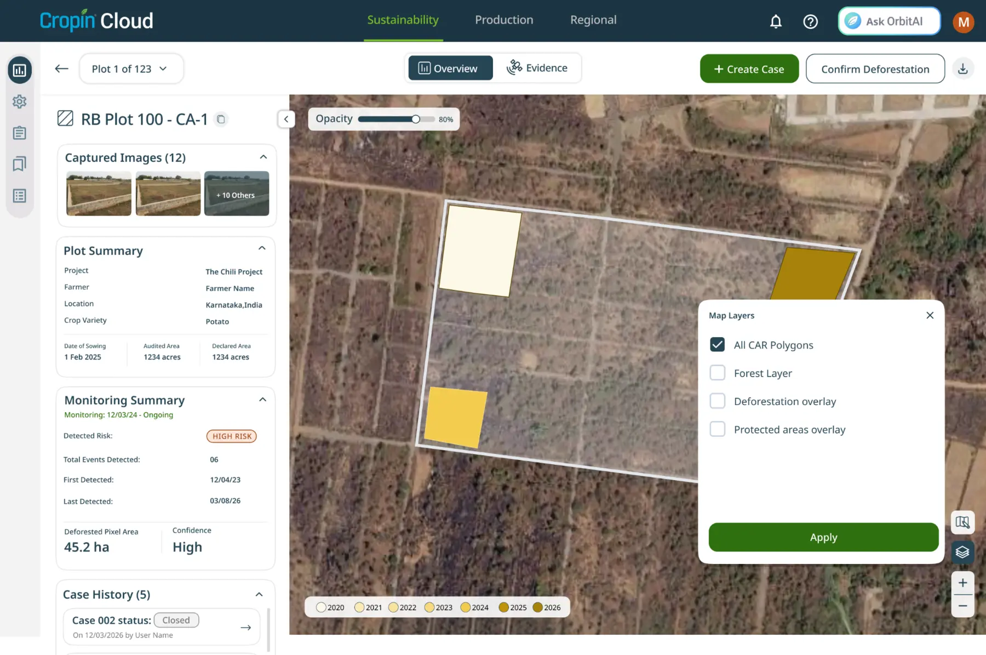Switch to the Regional tab
This screenshot has height=655, width=986.
click(x=593, y=20)
